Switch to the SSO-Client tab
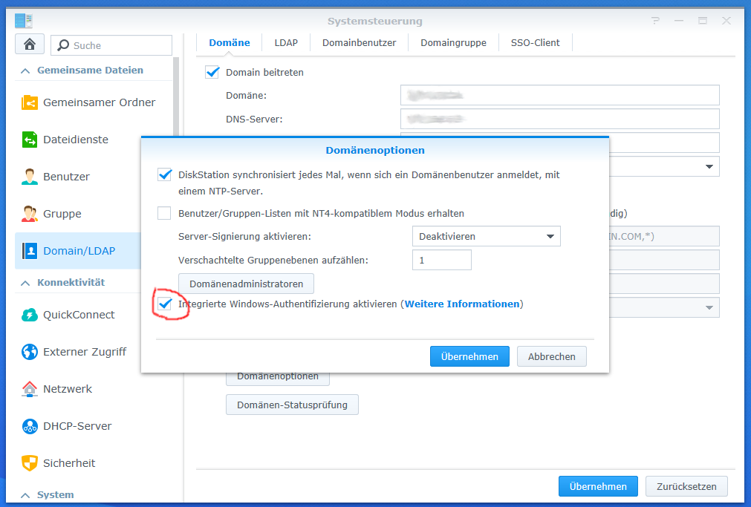 coord(535,42)
